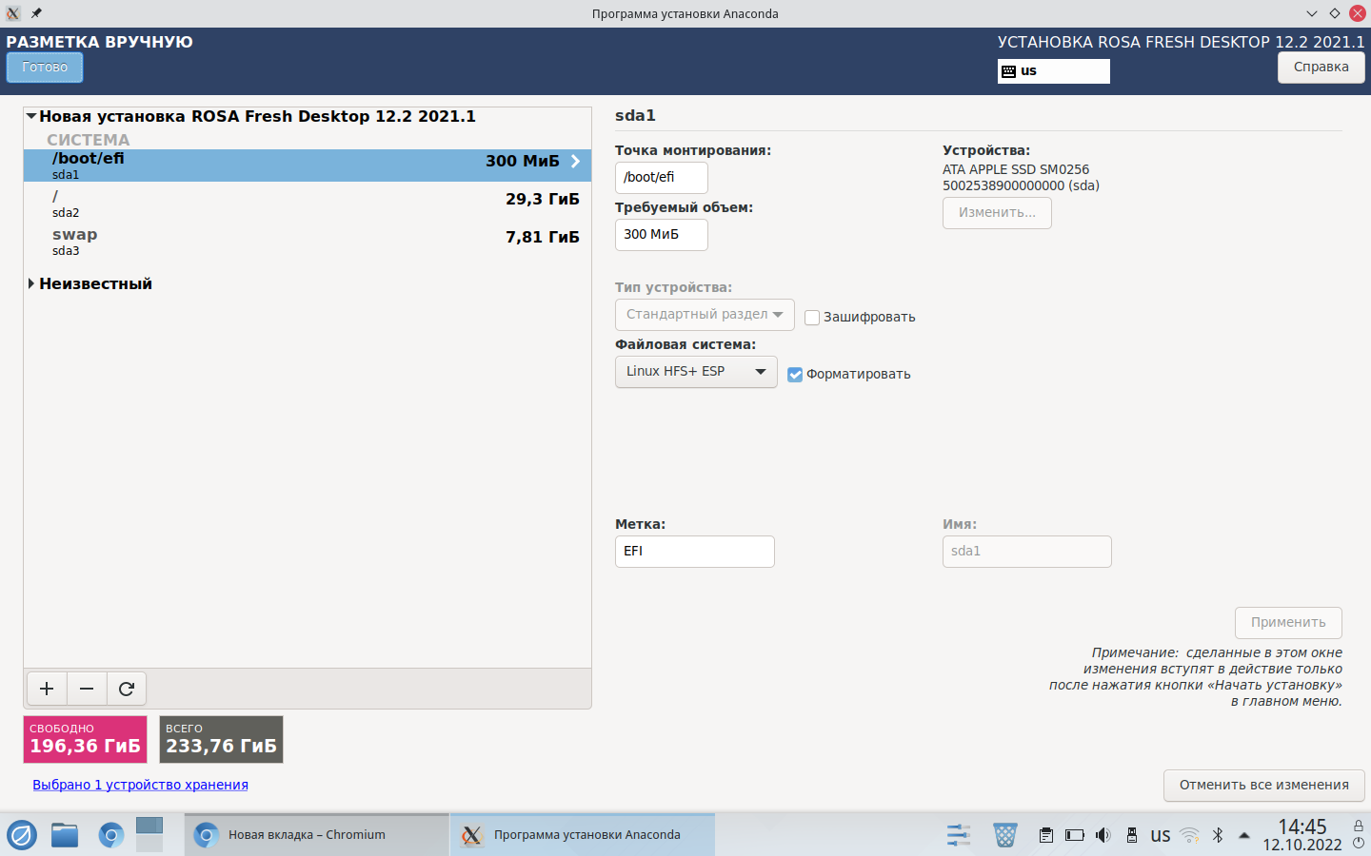
Task: Open removable devices tray icon
Action: point(1132,835)
